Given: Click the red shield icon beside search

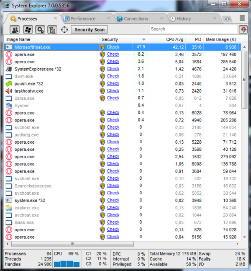Looking at the screenshot, I should point(243,30).
